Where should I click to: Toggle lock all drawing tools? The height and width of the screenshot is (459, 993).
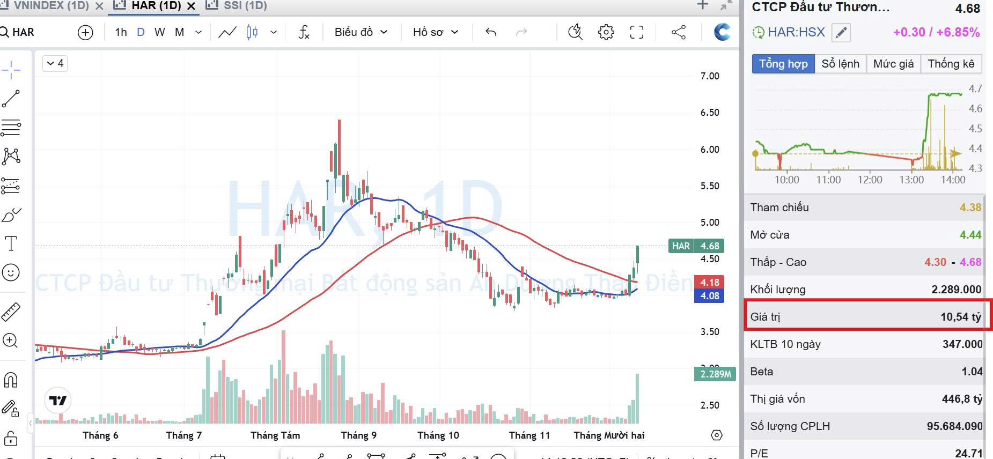[11, 438]
